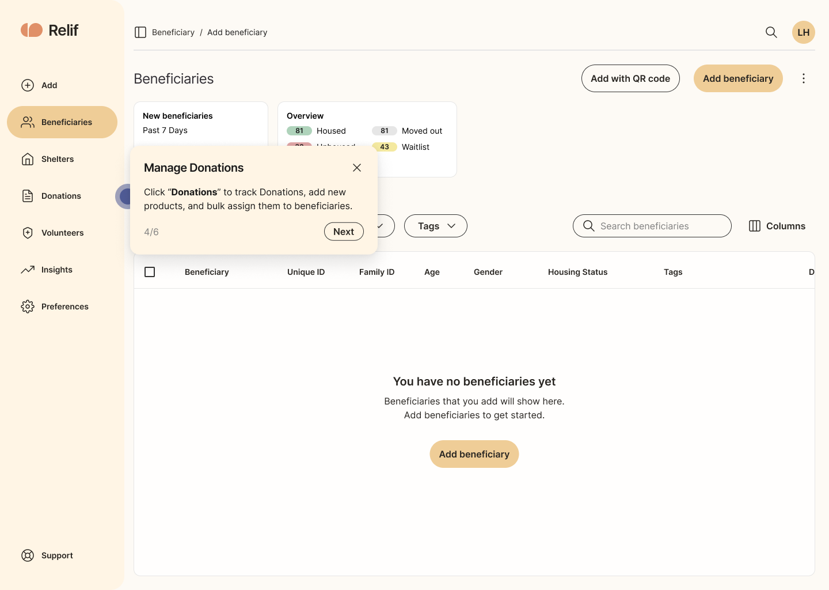This screenshot has height=590, width=829.
Task: Close the Manage Donations tooltip
Action: point(357,168)
